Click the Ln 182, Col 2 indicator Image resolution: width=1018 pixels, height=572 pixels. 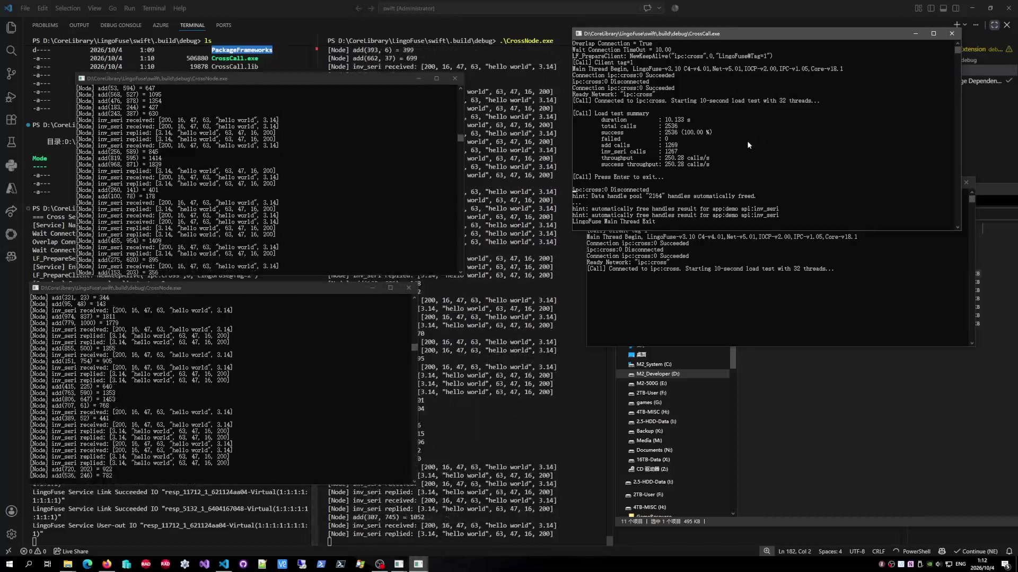[x=794, y=551]
